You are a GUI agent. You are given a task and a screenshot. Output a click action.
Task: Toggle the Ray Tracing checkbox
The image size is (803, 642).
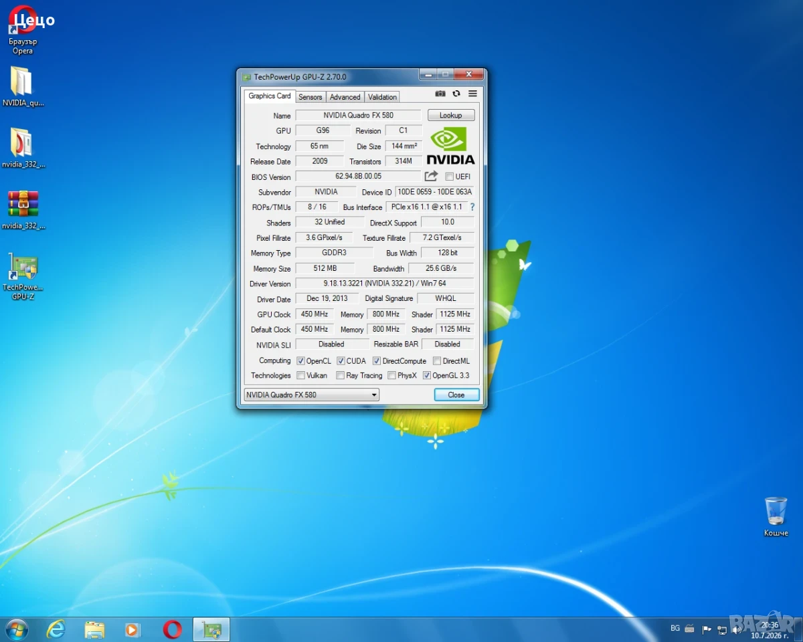click(x=340, y=376)
